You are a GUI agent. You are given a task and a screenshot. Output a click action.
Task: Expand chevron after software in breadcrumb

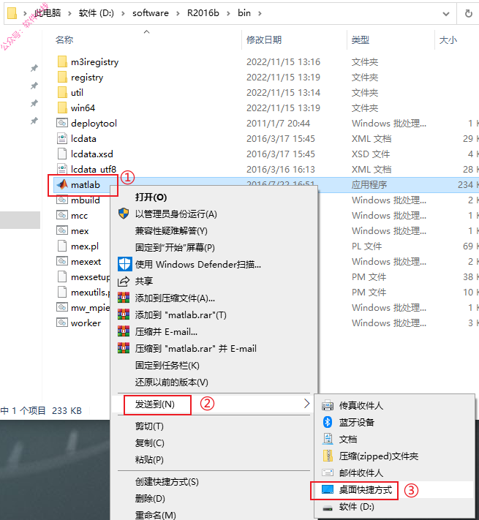click(178, 13)
